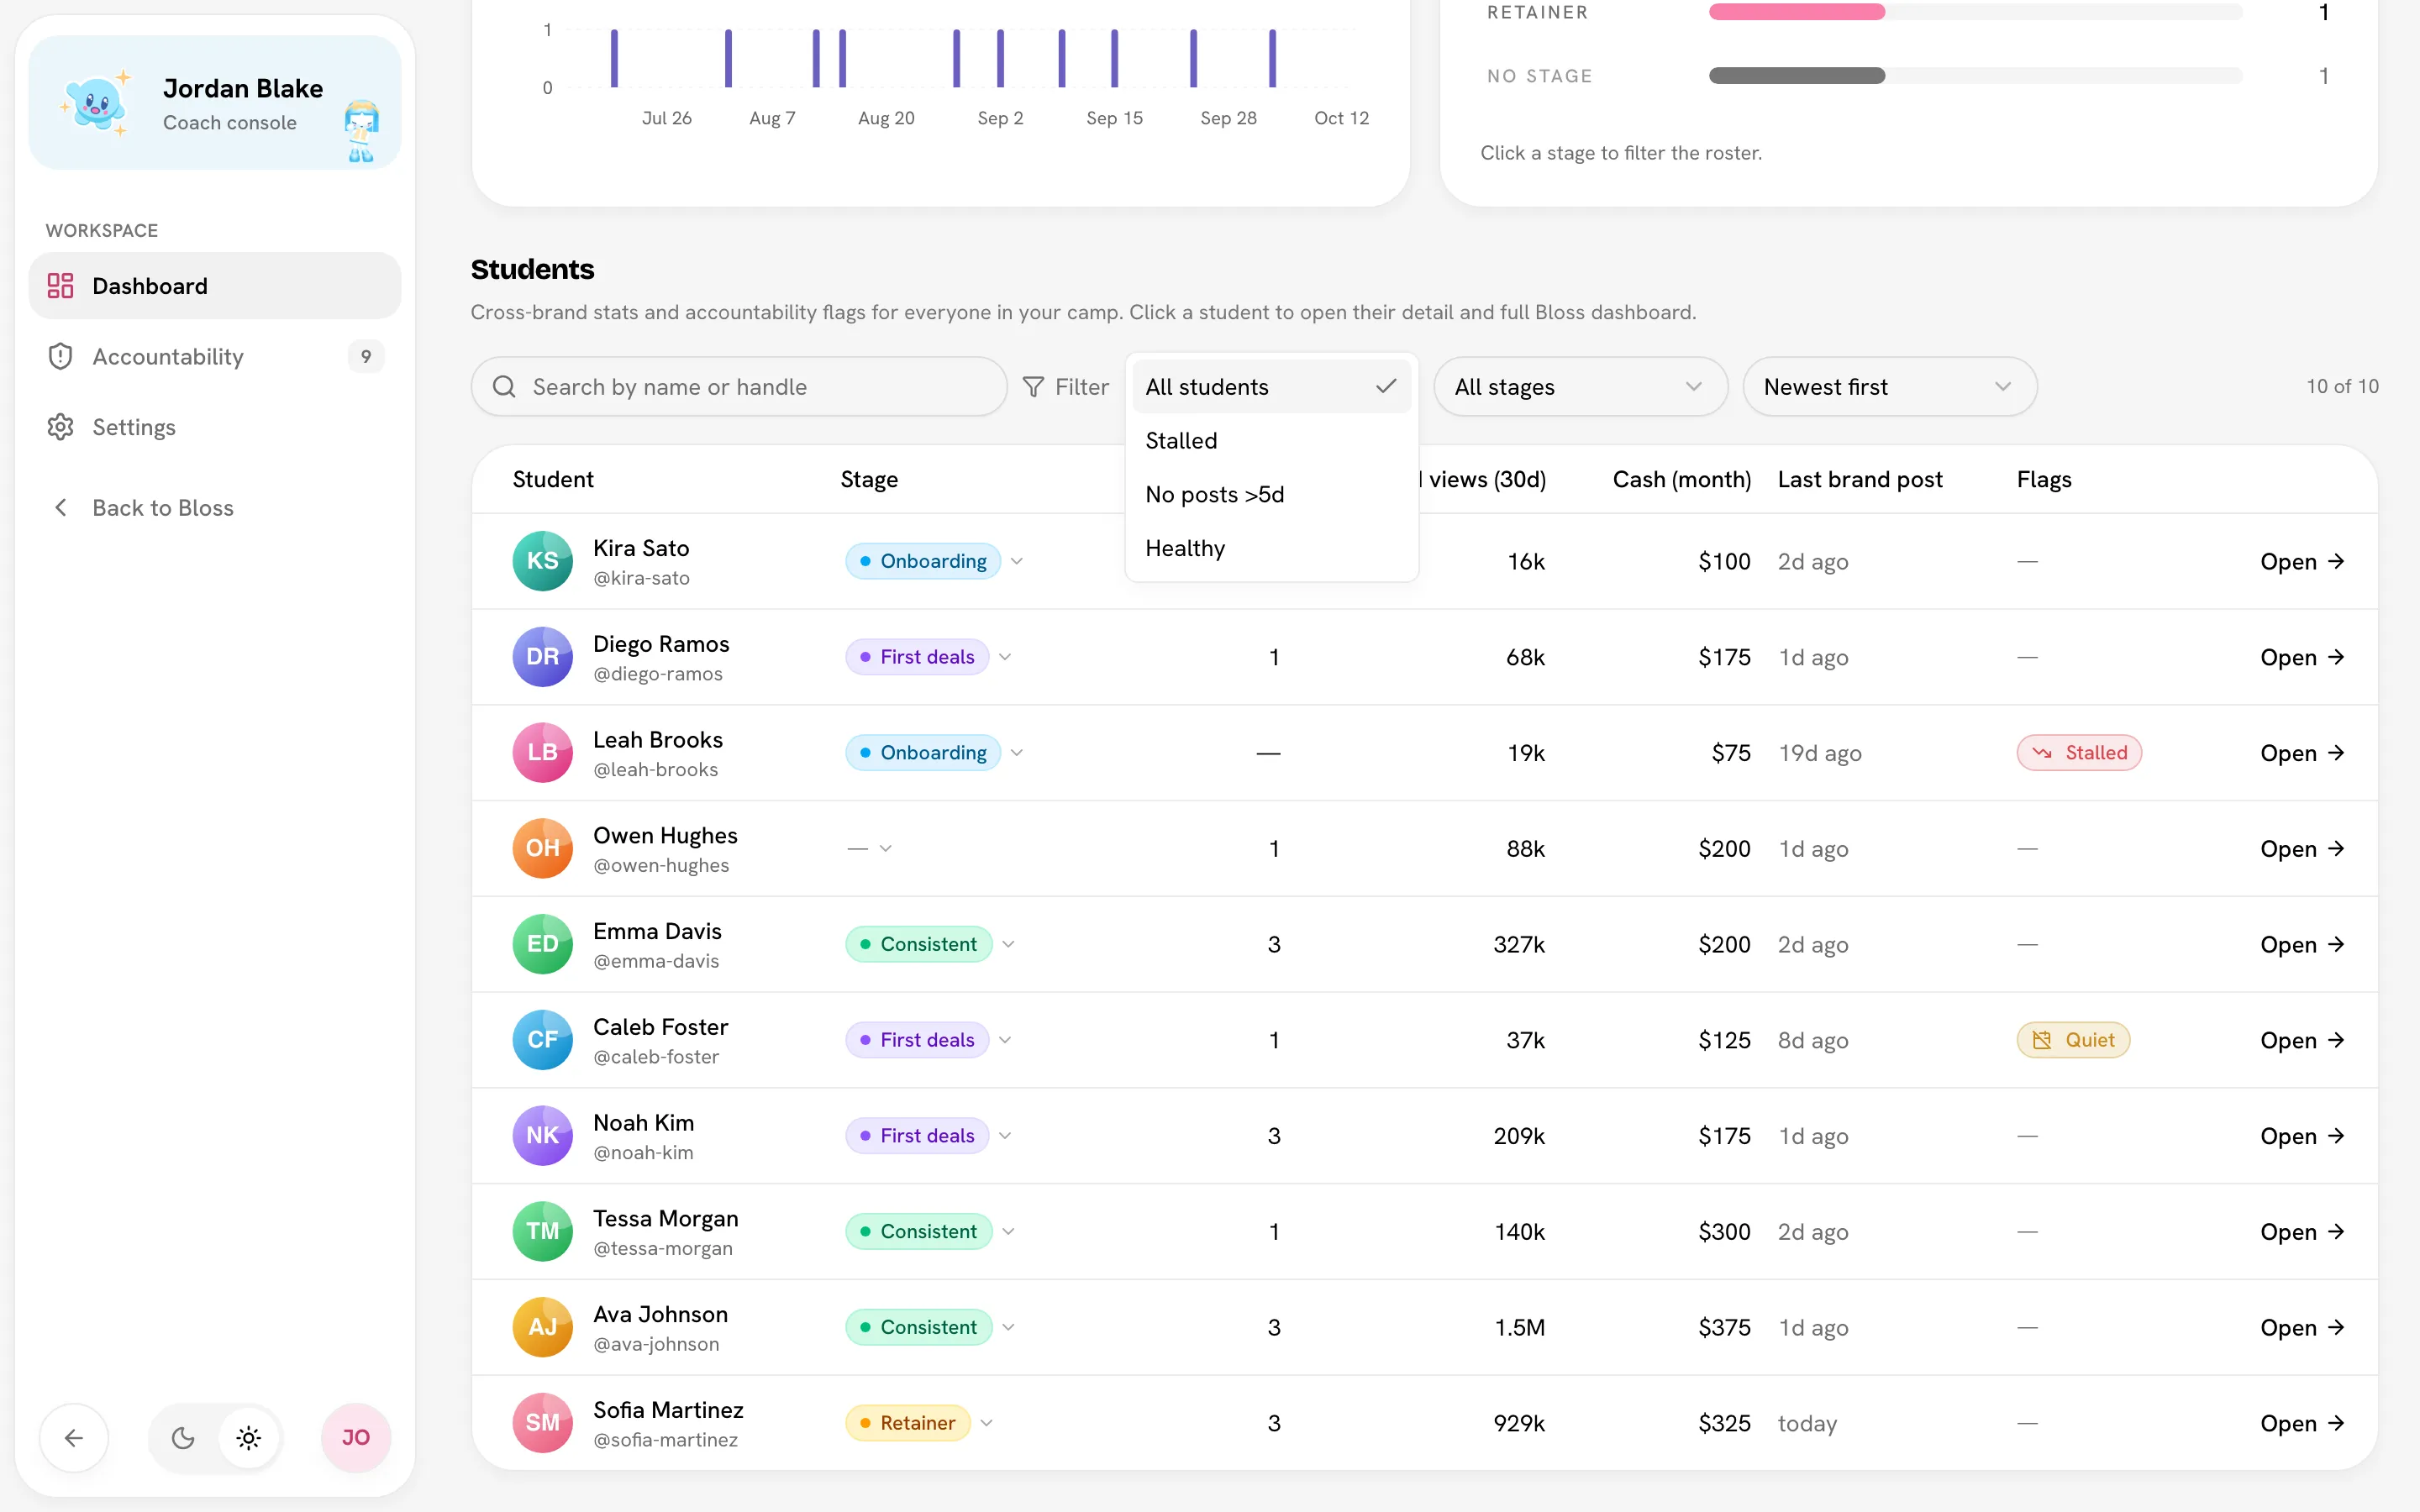
Task: Open Kira Sato's detail via Open link
Action: click(x=2302, y=561)
